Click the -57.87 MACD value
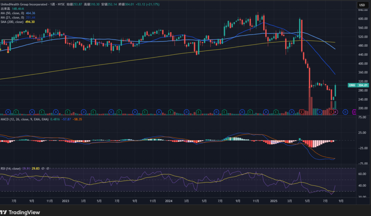 pos(66,119)
